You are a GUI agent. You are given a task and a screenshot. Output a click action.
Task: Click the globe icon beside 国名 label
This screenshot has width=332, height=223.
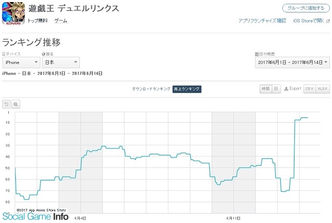click(44, 54)
